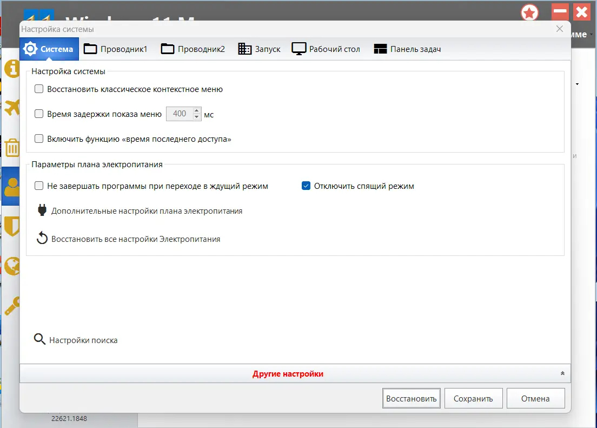Decrease menu delay with the down spinner arrow
The width and height of the screenshot is (597, 428).
tap(196, 117)
